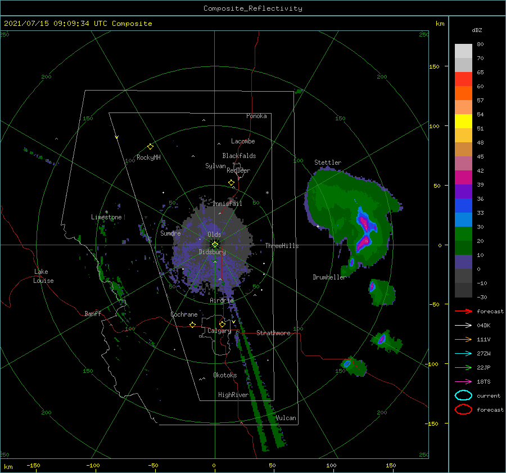Click the Airdrie town label
Image resolution: width=506 pixels, height=473 pixels.
click(222, 300)
